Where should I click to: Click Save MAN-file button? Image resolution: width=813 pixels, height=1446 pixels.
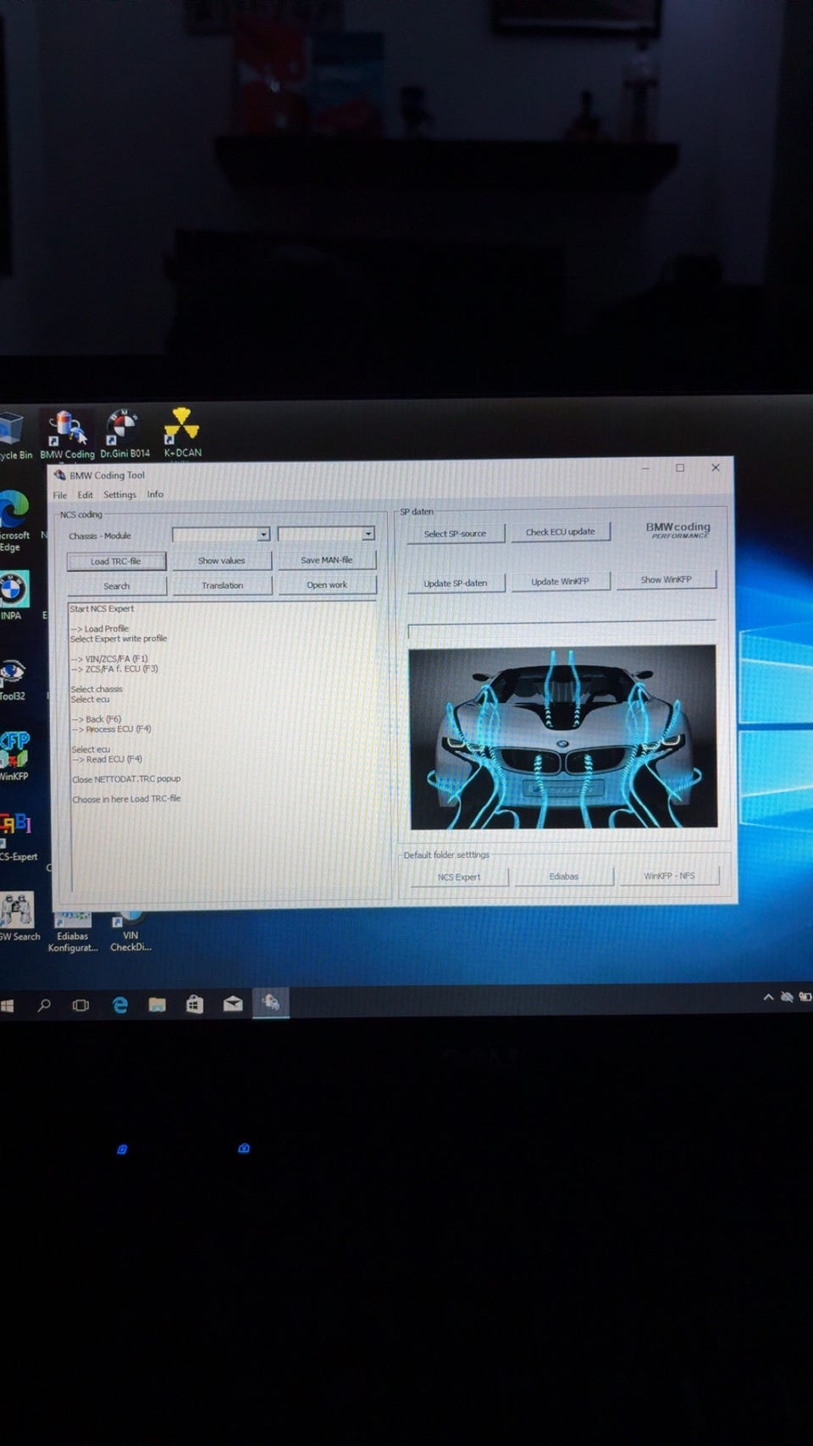(x=327, y=560)
